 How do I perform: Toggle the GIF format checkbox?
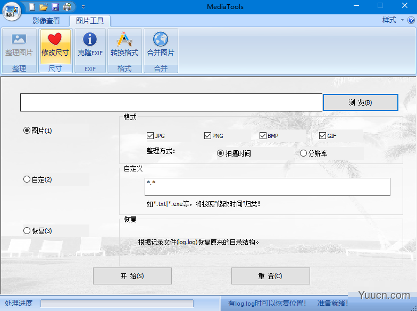tap(328, 136)
